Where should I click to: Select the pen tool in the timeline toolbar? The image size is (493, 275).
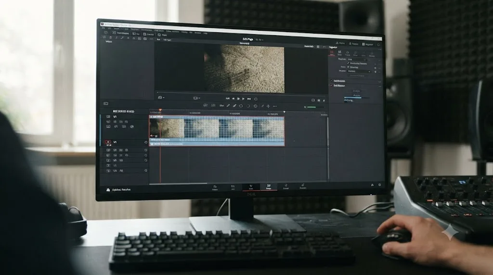pyautogui.click(x=234, y=106)
